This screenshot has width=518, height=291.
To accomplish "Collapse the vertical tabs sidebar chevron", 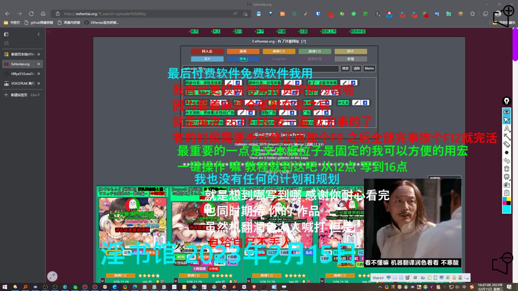I will [38, 34].
